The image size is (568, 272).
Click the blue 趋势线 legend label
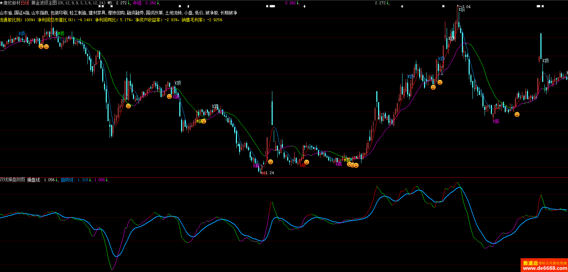coord(67,180)
